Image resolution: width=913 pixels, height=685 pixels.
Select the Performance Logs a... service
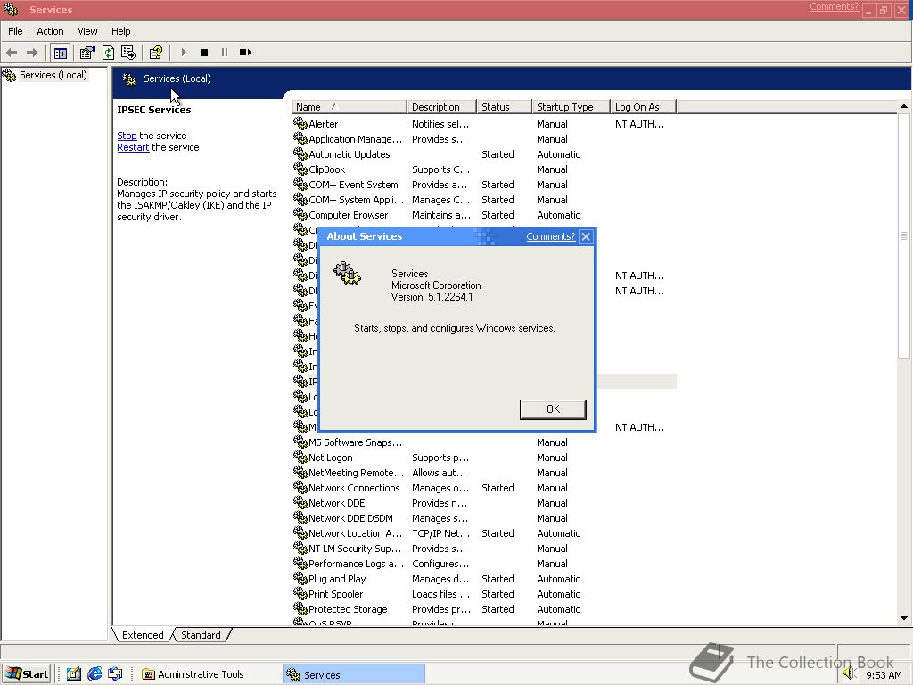(484, 564)
